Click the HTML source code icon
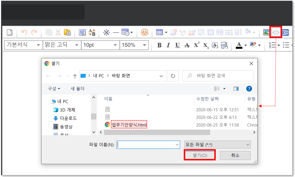The height and width of the screenshot is (177, 295). [x=276, y=32]
